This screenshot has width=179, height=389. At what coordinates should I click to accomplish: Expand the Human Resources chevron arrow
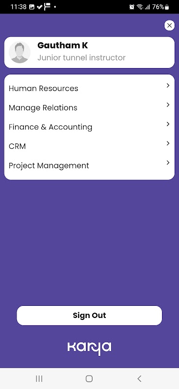click(168, 86)
